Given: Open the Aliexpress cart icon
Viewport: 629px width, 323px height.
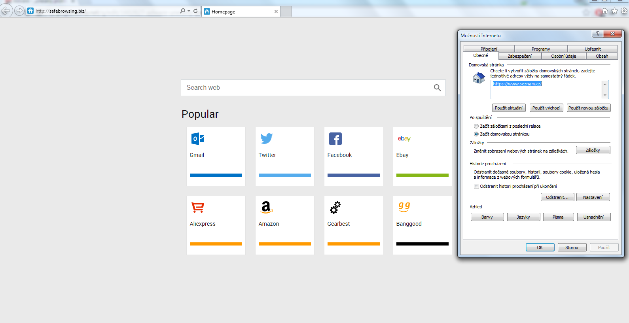Looking at the screenshot, I should 198,208.
